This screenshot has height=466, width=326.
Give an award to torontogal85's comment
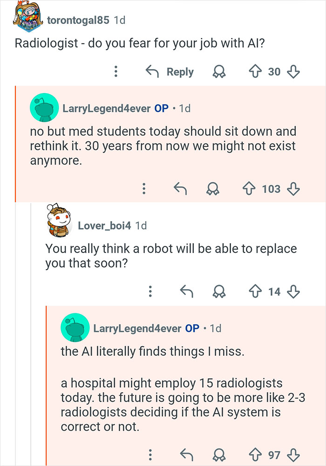[x=217, y=72]
